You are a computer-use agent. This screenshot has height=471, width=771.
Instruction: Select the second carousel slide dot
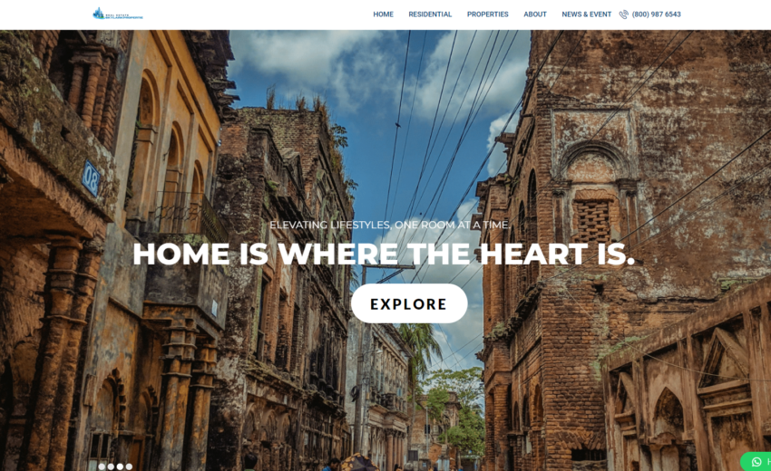(x=111, y=466)
